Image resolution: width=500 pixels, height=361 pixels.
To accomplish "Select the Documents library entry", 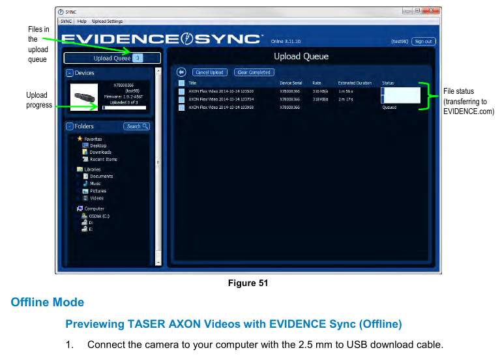I will (102, 176).
